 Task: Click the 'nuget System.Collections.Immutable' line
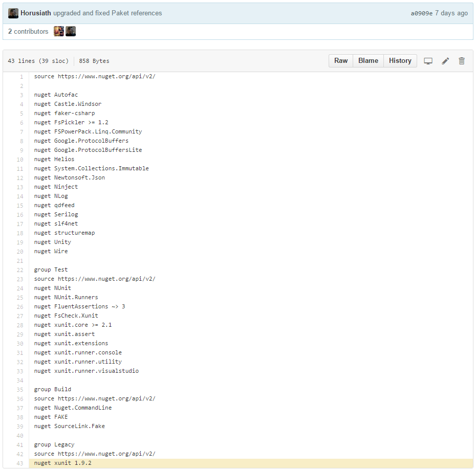92,168
